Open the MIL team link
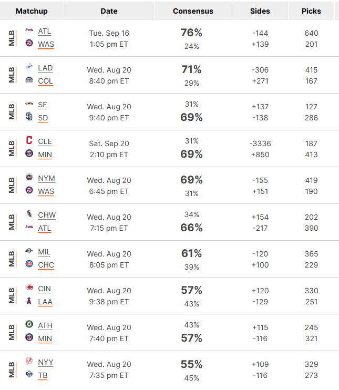 point(44,252)
